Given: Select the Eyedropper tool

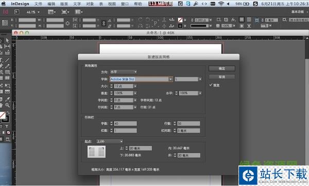Looking at the screenshot, I should tap(7, 99).
